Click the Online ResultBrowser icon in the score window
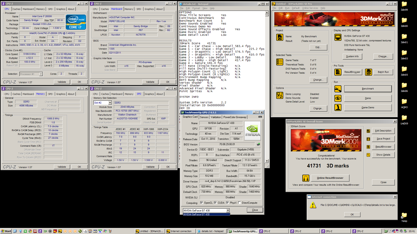This screenshot has height=234, width=417. (306, 178)
